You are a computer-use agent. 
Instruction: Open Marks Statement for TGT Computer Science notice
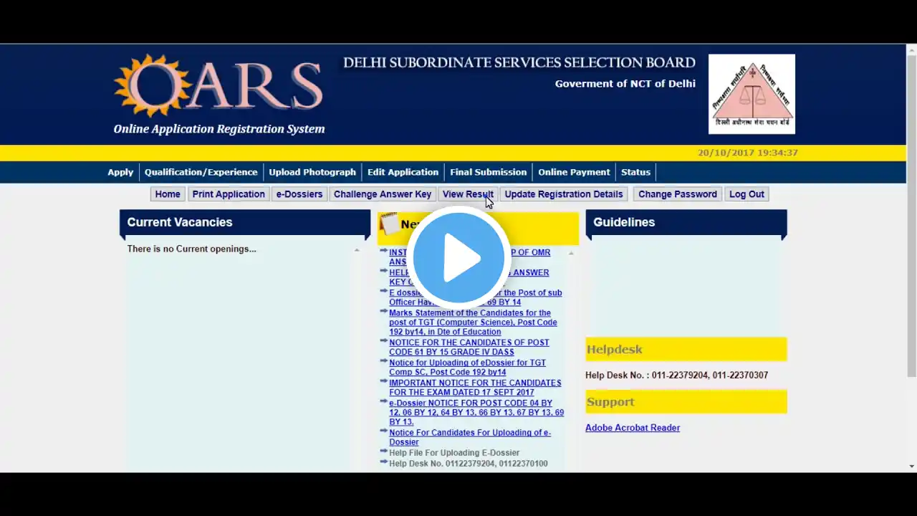473,322
